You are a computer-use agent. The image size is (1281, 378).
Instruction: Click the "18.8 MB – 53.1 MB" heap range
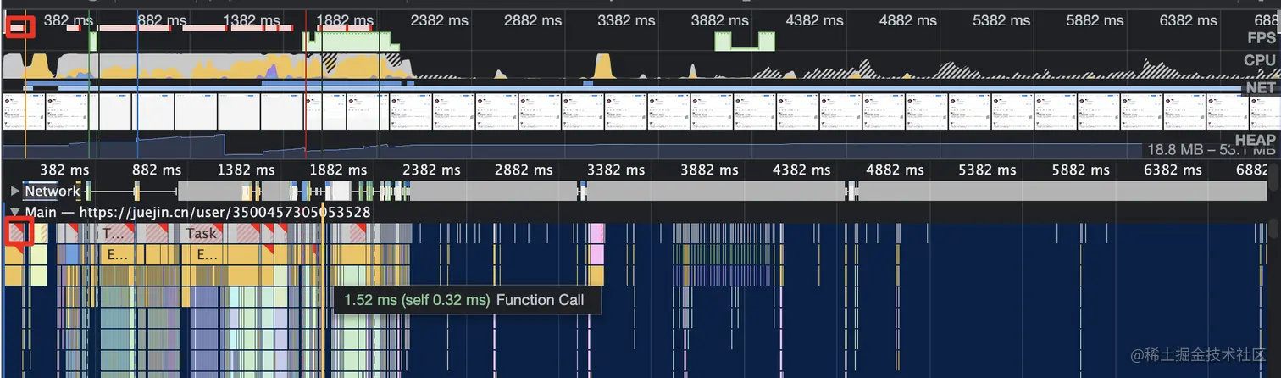pyautogui.click(x=1210, y=150)
